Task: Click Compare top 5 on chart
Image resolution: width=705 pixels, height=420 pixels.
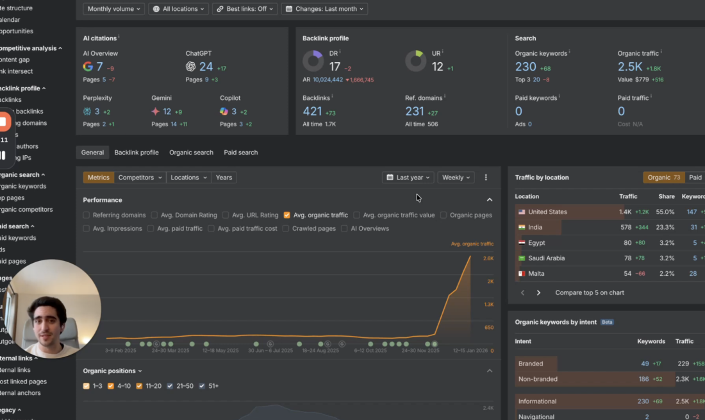Action: pyautogui.click(x=590, y=292)
